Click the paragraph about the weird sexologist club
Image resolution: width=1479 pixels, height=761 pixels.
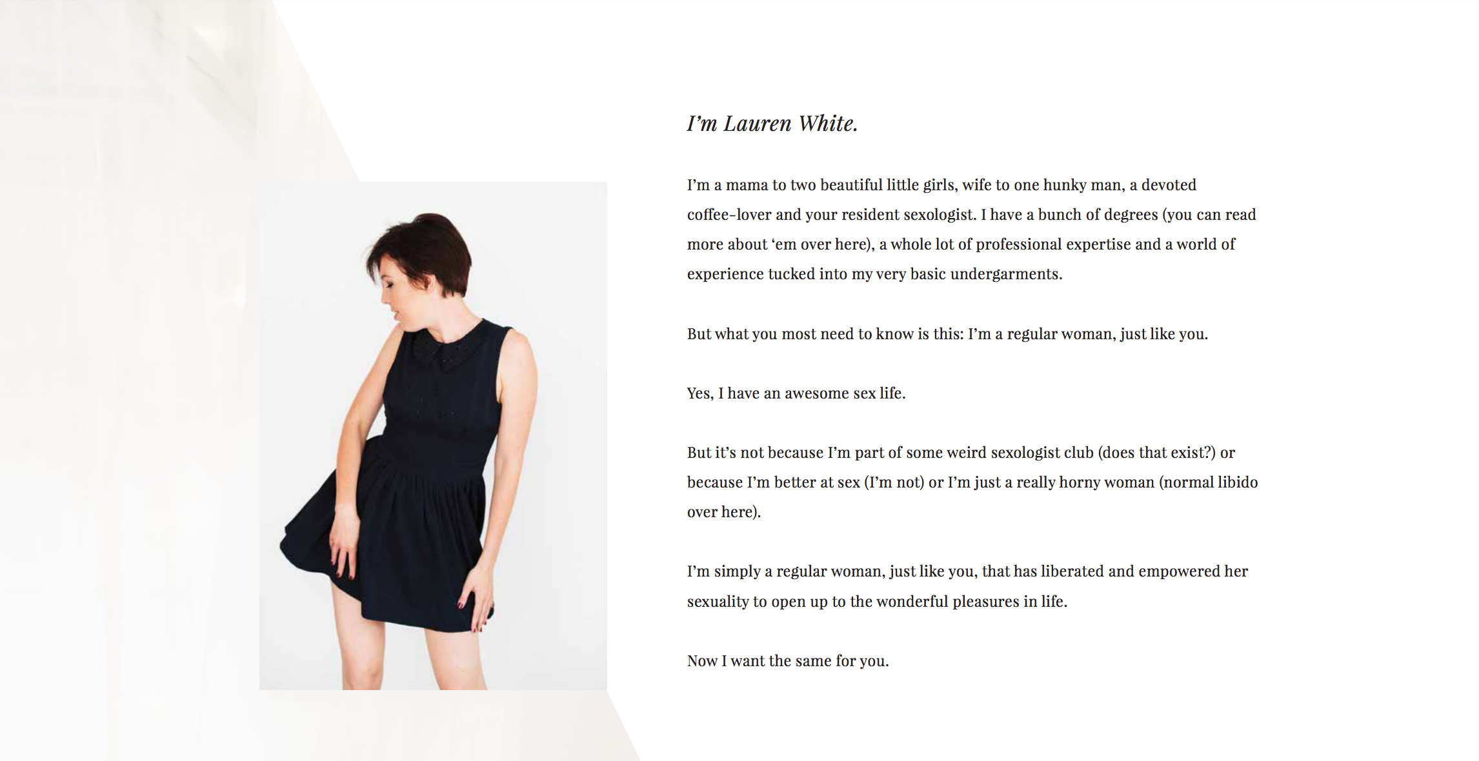pos(972,482)
